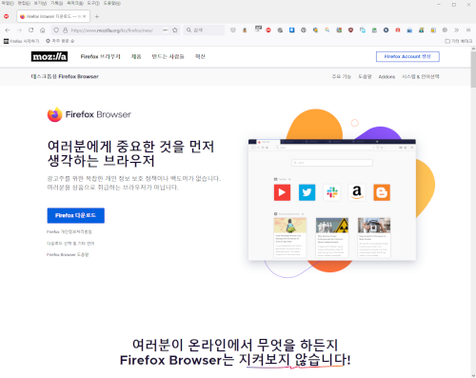Click the Firefox Account 생성 button
The height and width of the screenshot is (378, 476).
(x=407, y=56)
